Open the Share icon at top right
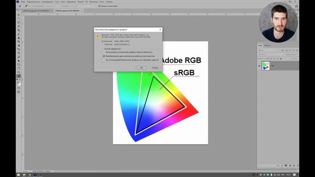 pos(296,6)
